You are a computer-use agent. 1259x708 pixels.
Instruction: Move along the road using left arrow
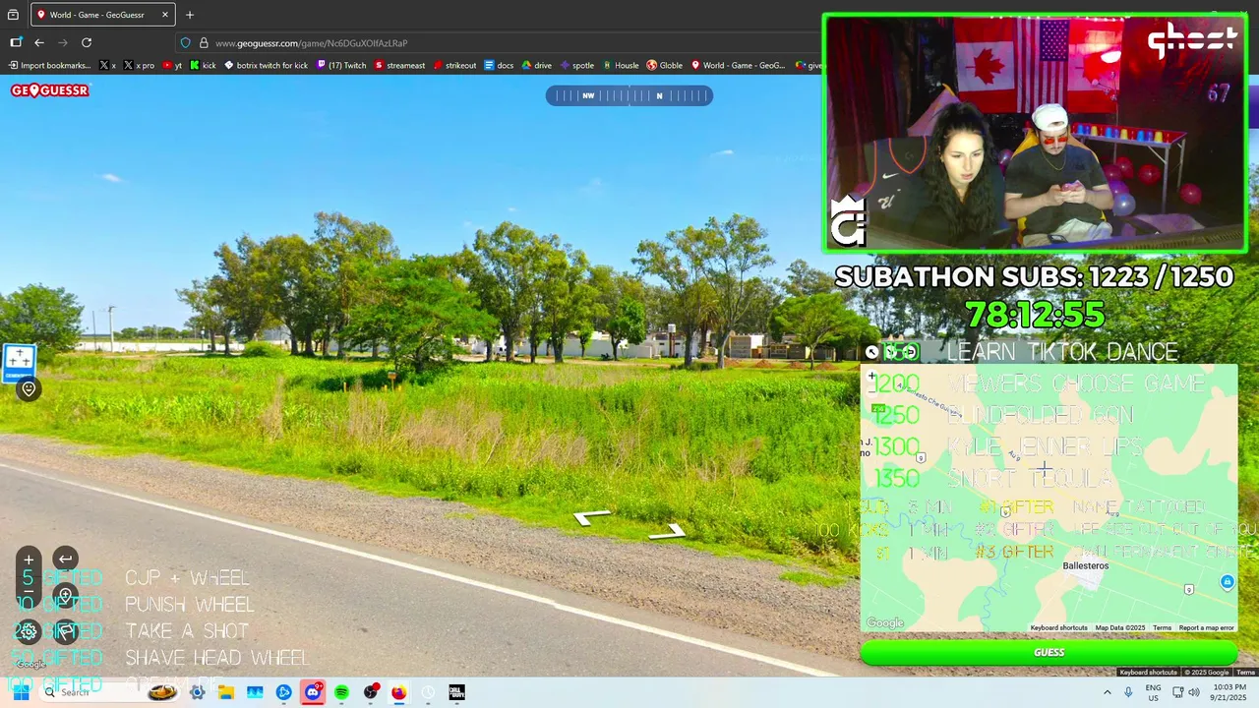[592, 517]
